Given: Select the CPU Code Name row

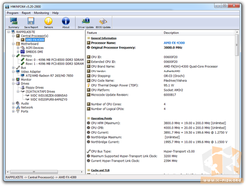Looking at the screenshot, I should pos(160,81).
